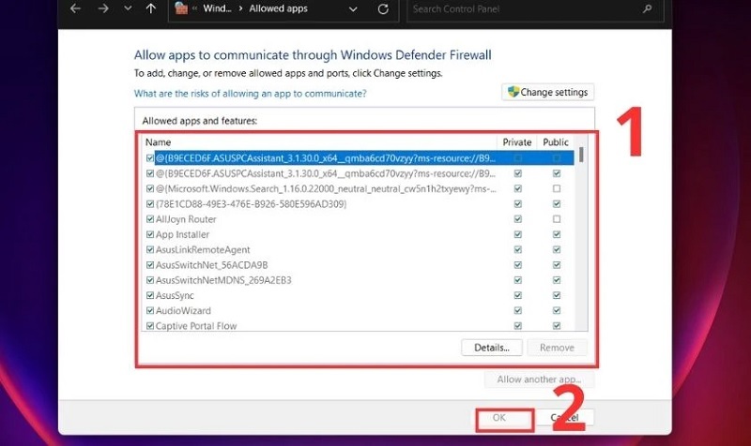Open the recent locations dropdown chevron
Screen dimensions: 751x446
tap(126, 9)
